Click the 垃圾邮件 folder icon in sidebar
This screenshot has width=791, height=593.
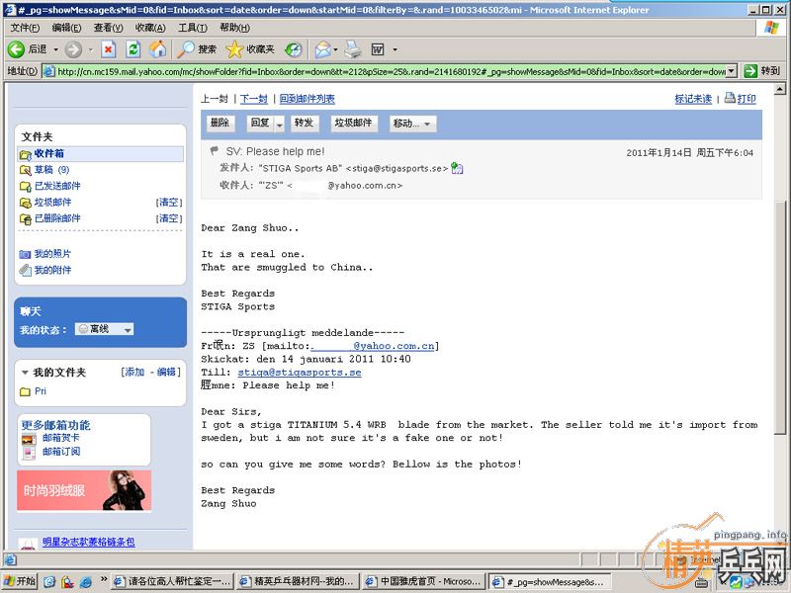[26, 203]
